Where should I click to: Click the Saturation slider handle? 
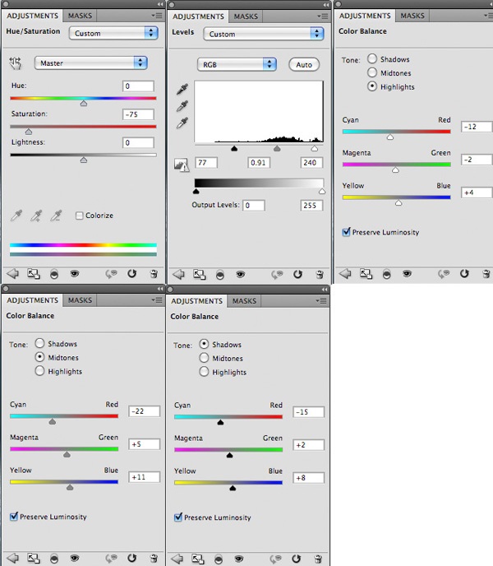pyautogui.click(x=29, y=132)
